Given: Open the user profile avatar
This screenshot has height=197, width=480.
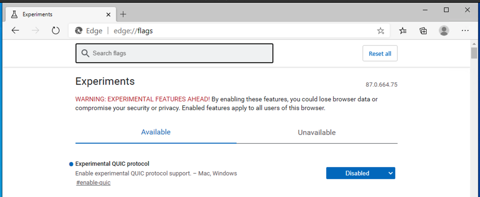Looking at the screenshot, I should (x=444, y=31).
